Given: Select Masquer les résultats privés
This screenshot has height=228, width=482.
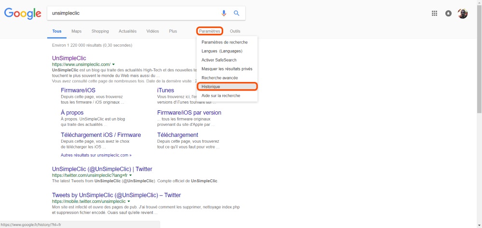Looking at the screenshot, I should [227, 69].
